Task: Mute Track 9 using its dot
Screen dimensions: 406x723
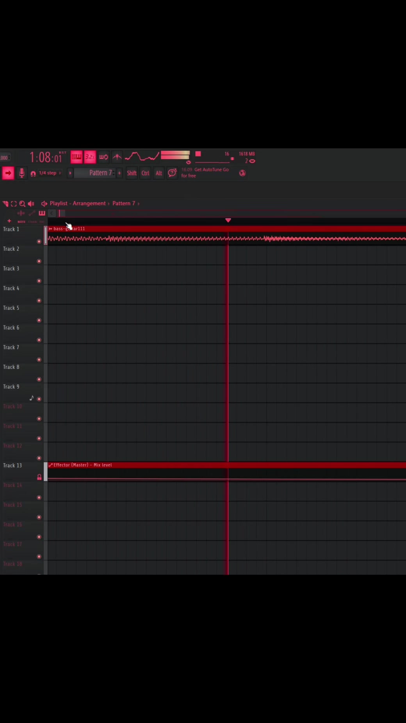Action: point(39,399)
